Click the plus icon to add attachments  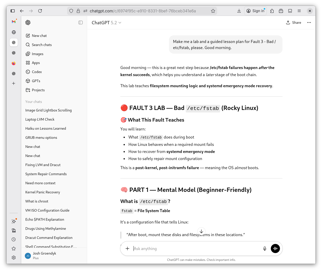[x=127, y=249]
